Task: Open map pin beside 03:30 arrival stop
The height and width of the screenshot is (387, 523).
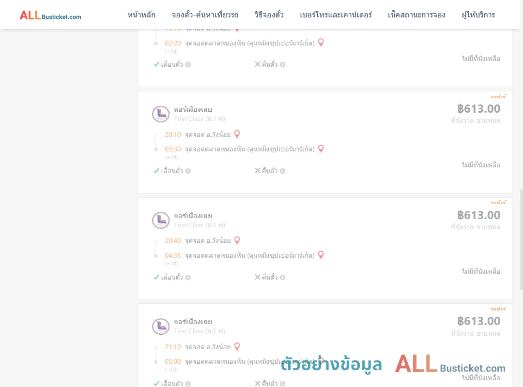Action: tap(321, 149)
